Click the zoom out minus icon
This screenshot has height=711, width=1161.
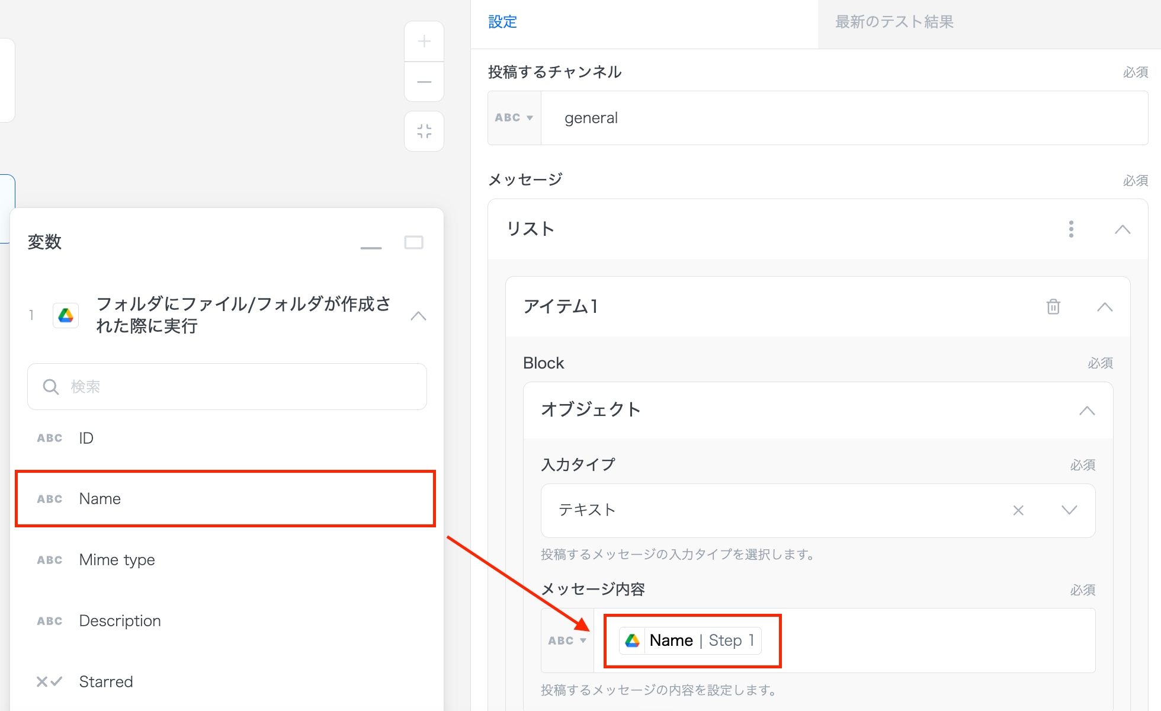[x=424, y=82]
